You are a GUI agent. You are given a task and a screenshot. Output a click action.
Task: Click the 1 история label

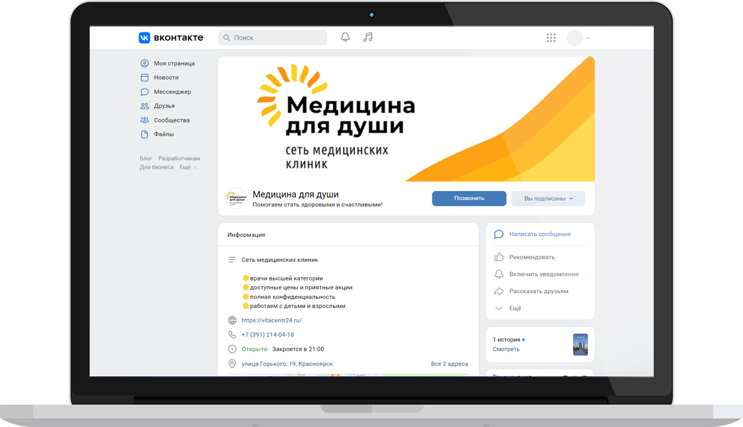[x=507, y=339]
